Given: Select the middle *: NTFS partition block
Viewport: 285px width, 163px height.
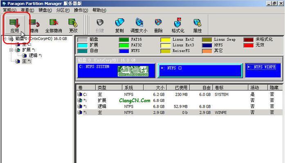Looking at the screenshot, I should point(200,70).
